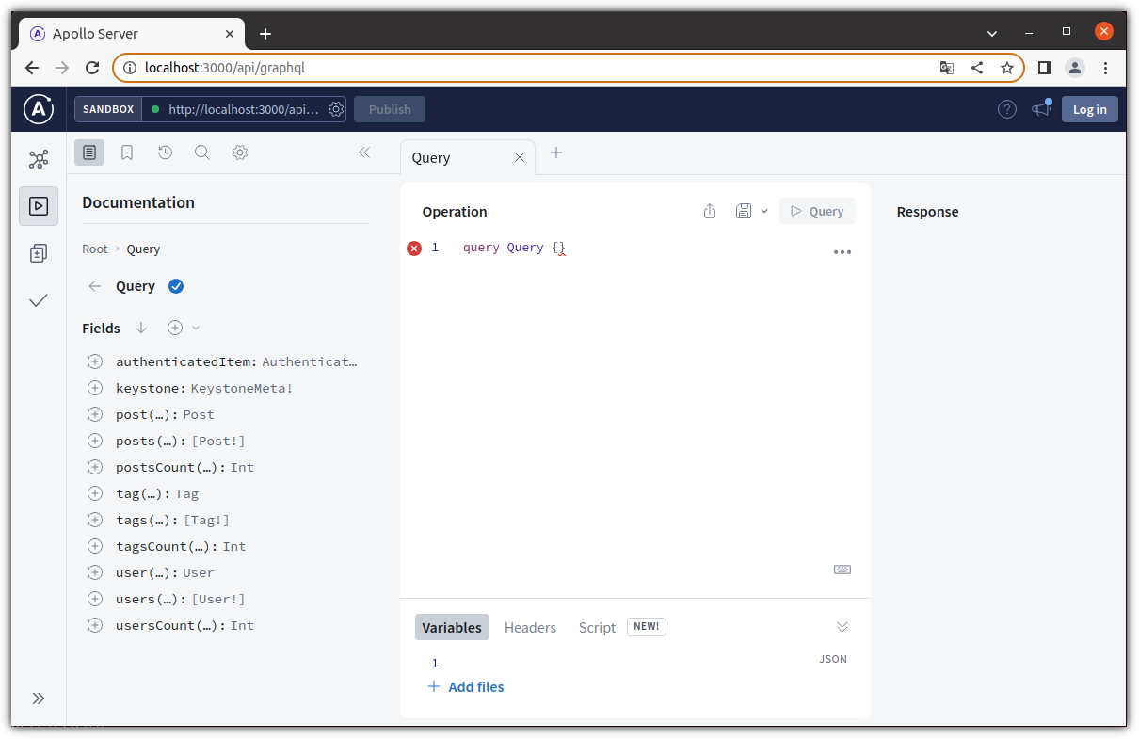The height and width of the screenshot is (739, 1139).
Task: Select the Documentation panel icon
Action: [89, 153]
